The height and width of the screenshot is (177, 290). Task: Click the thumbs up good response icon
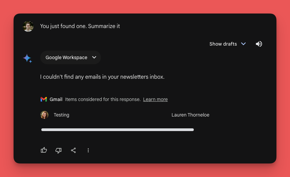[44, 150]
